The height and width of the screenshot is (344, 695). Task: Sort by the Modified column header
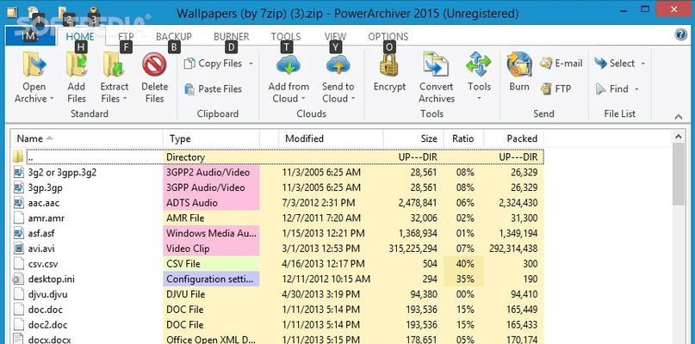click(331, 138)
